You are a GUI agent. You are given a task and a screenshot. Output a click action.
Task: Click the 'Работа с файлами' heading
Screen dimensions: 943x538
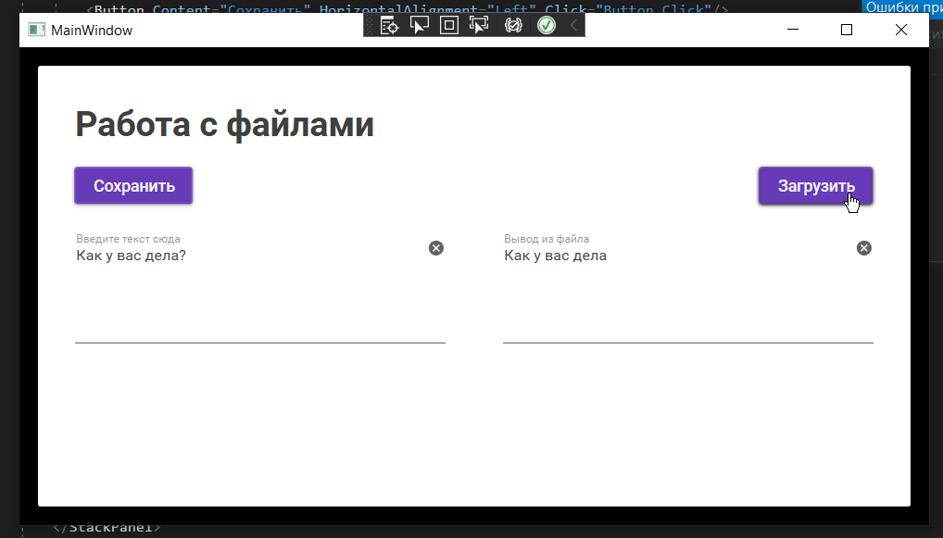[224, 123]
